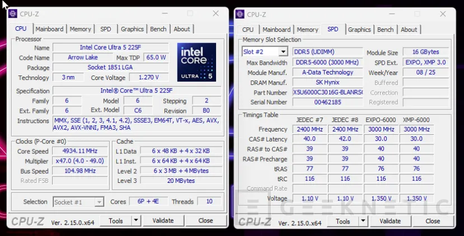464x236 pixels.
Task: Open About tab in right CPU-Z window
Action: [x=409, y=30]
